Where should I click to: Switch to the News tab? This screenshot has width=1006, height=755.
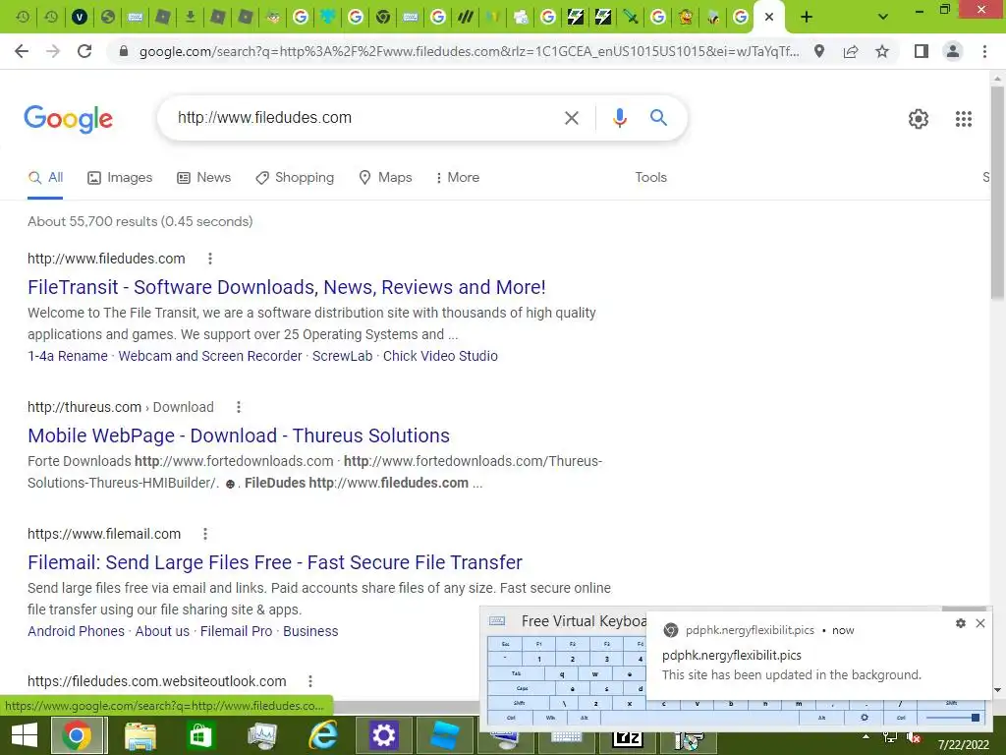204,178
